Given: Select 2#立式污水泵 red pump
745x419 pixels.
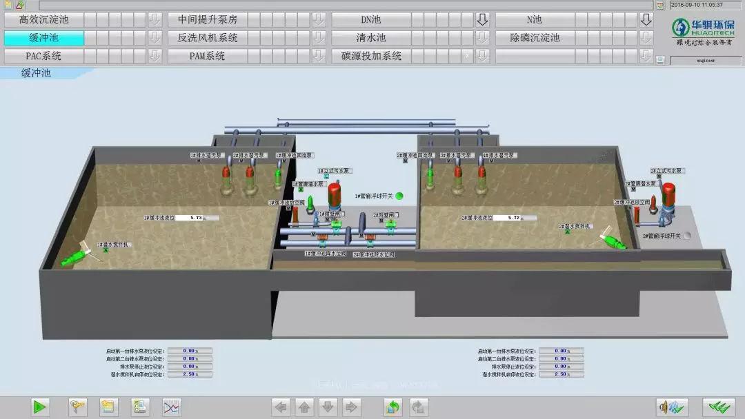Looking at the screenshot, I should [x=668, y=196].
